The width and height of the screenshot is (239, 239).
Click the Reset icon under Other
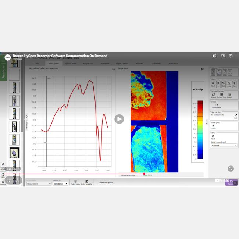[x=213, y=137]
